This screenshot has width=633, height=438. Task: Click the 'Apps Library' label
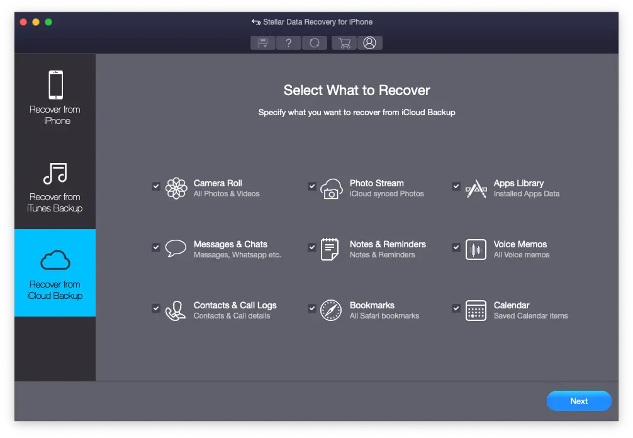tap(518, 183)
